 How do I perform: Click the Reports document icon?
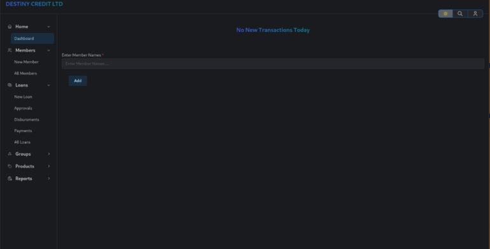coord(10,178)
